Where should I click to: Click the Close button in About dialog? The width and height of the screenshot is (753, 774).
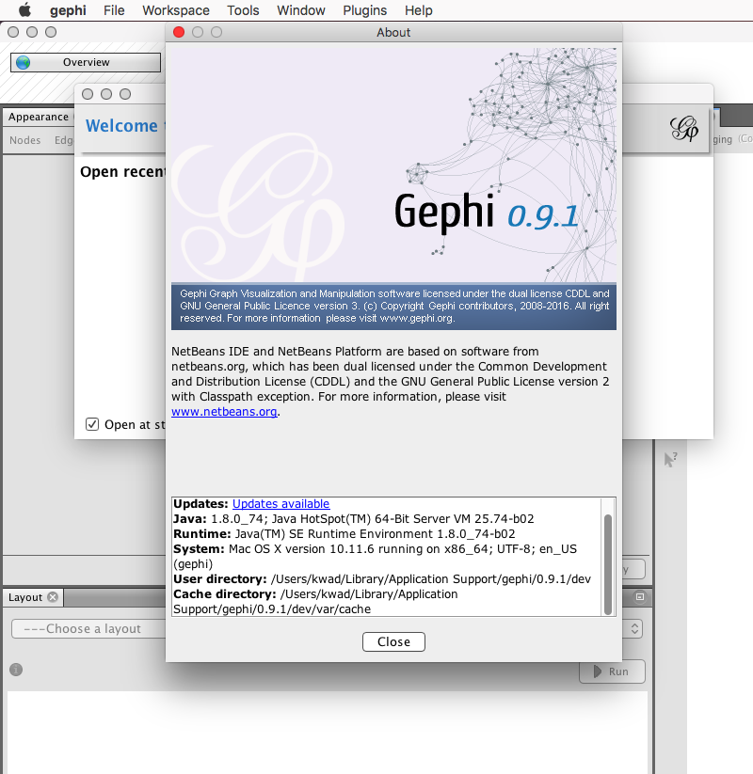(x=393, y=641)
